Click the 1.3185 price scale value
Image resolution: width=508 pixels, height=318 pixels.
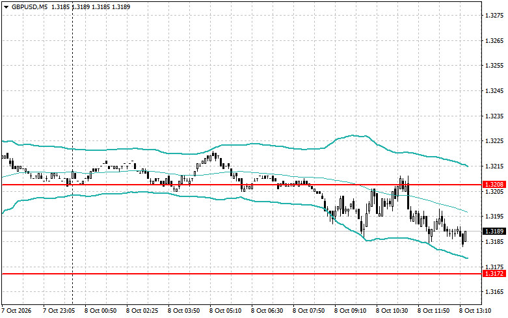tap(494, 241)
